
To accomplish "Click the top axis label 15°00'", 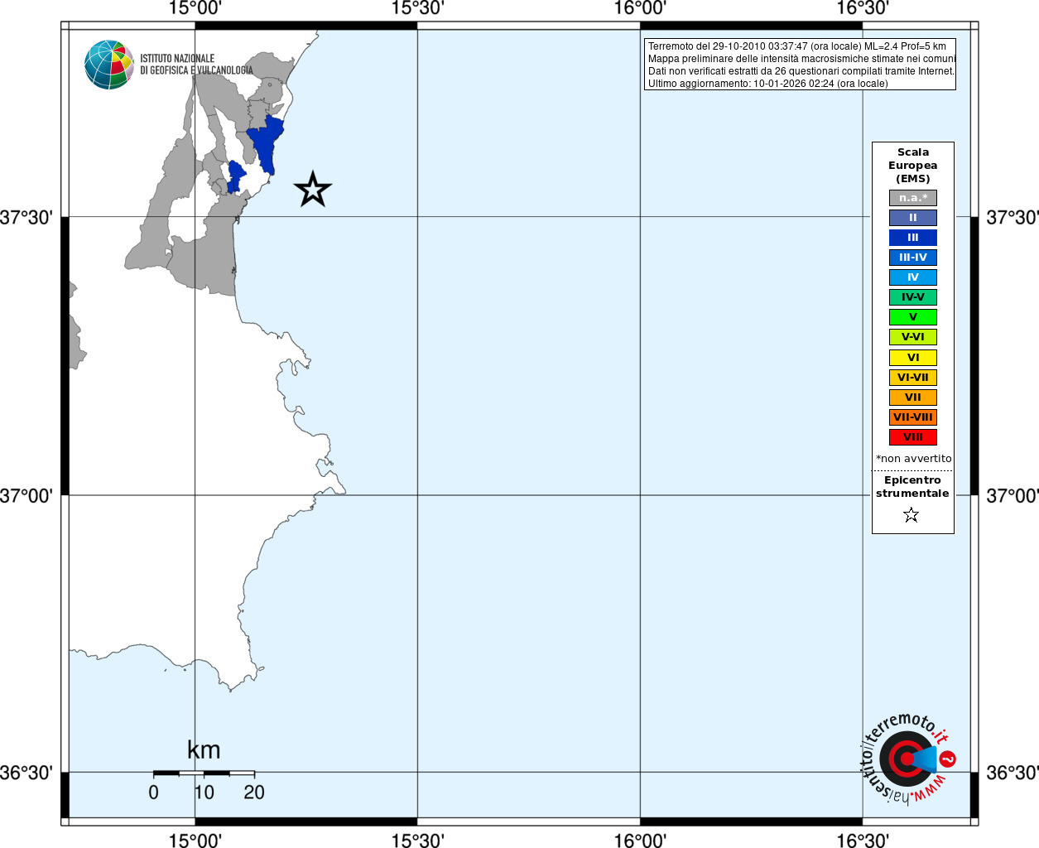I will click(x=195, y=8).
